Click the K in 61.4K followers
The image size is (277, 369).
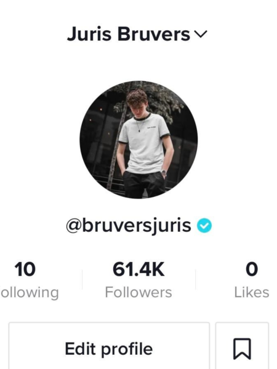pyautogui.click(x=158, y=269)
